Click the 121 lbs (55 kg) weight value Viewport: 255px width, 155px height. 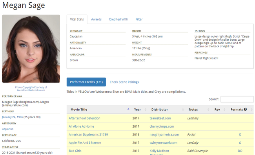(141, 49)
